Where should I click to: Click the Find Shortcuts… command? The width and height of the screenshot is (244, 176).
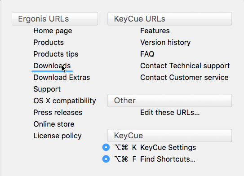(168, 159)
